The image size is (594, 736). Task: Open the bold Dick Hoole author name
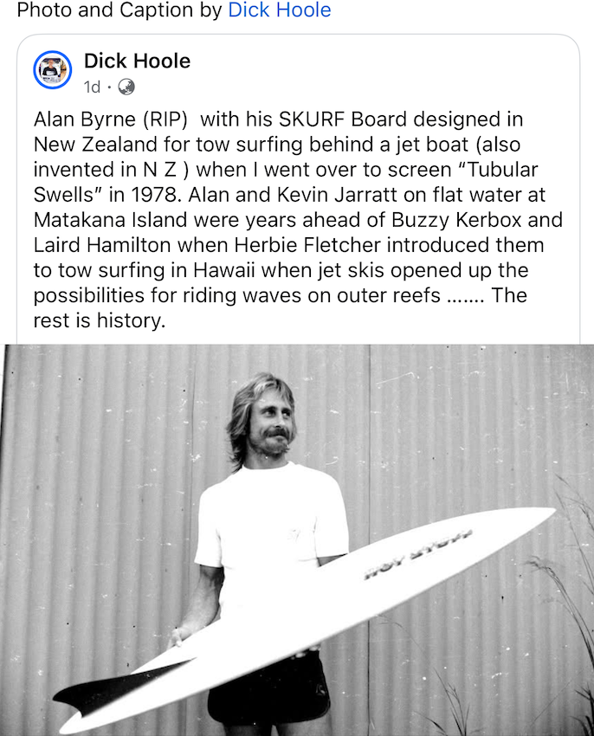(x=137, y=61)
